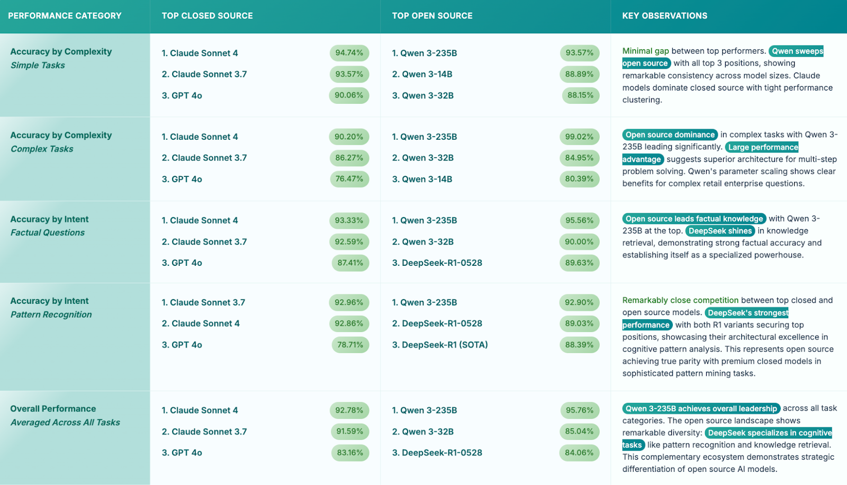Viewport: 847px width, 485px height.
Task: Click the 91.59% score badge
Action: click(350, 432)
